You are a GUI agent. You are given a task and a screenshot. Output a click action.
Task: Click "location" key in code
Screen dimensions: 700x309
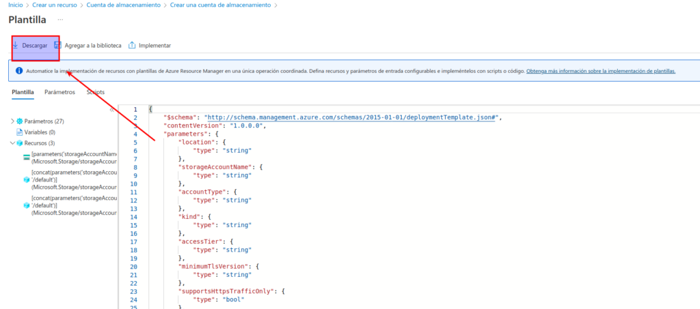[196, 143]
